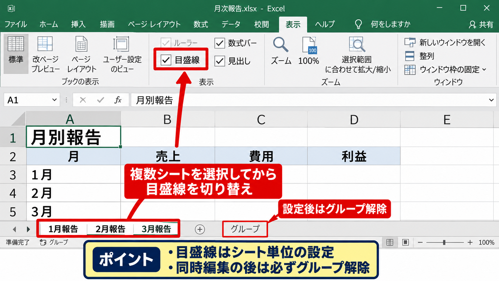Open the 数式 ribbon tab
Viewport: 499px width, 281px height.
(201, 24)
